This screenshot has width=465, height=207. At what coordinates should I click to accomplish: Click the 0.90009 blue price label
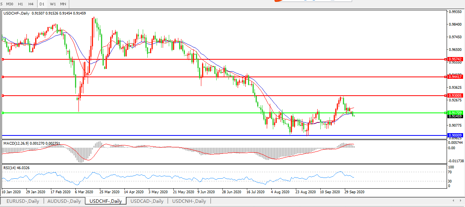click(x=455, y=135)
